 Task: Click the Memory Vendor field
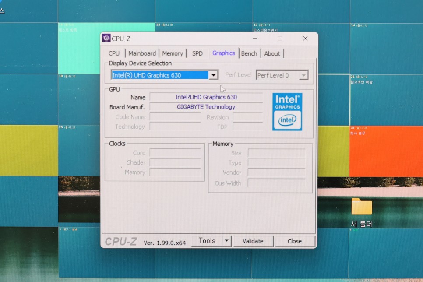click(x=277, y=173)
